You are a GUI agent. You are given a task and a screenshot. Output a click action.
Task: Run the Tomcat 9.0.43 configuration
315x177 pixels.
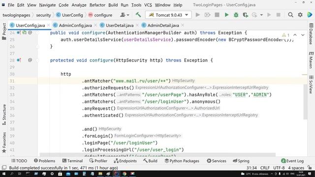point(226,15)
